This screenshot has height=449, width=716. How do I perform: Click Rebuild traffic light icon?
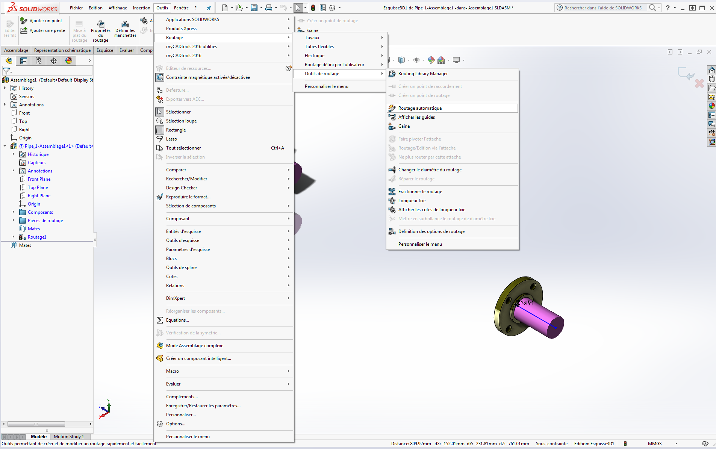coord(313,8)
